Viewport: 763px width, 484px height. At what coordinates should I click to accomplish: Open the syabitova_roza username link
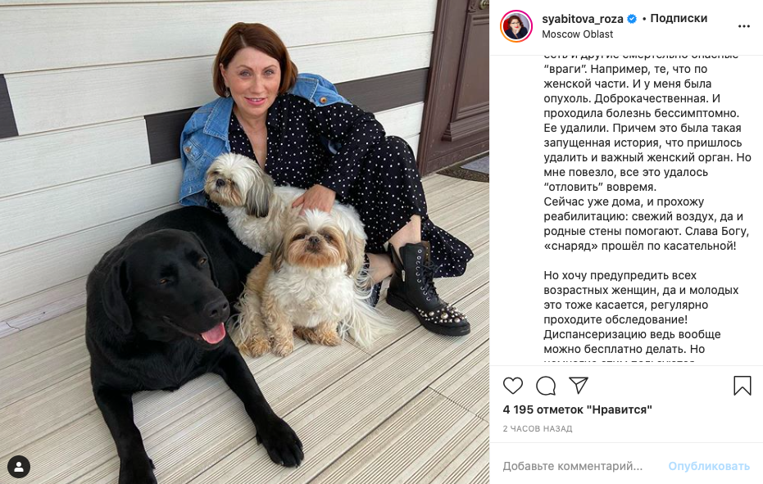coord(583,19)
